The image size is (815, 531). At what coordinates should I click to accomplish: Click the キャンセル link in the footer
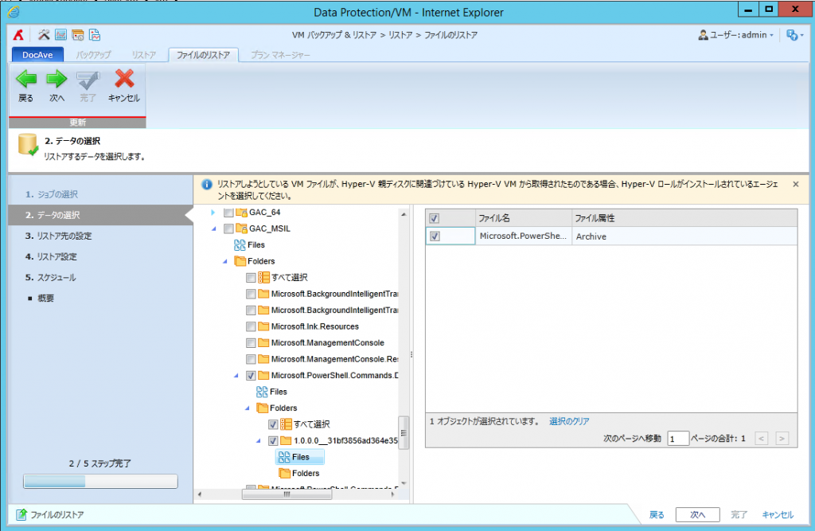(778, 514)
